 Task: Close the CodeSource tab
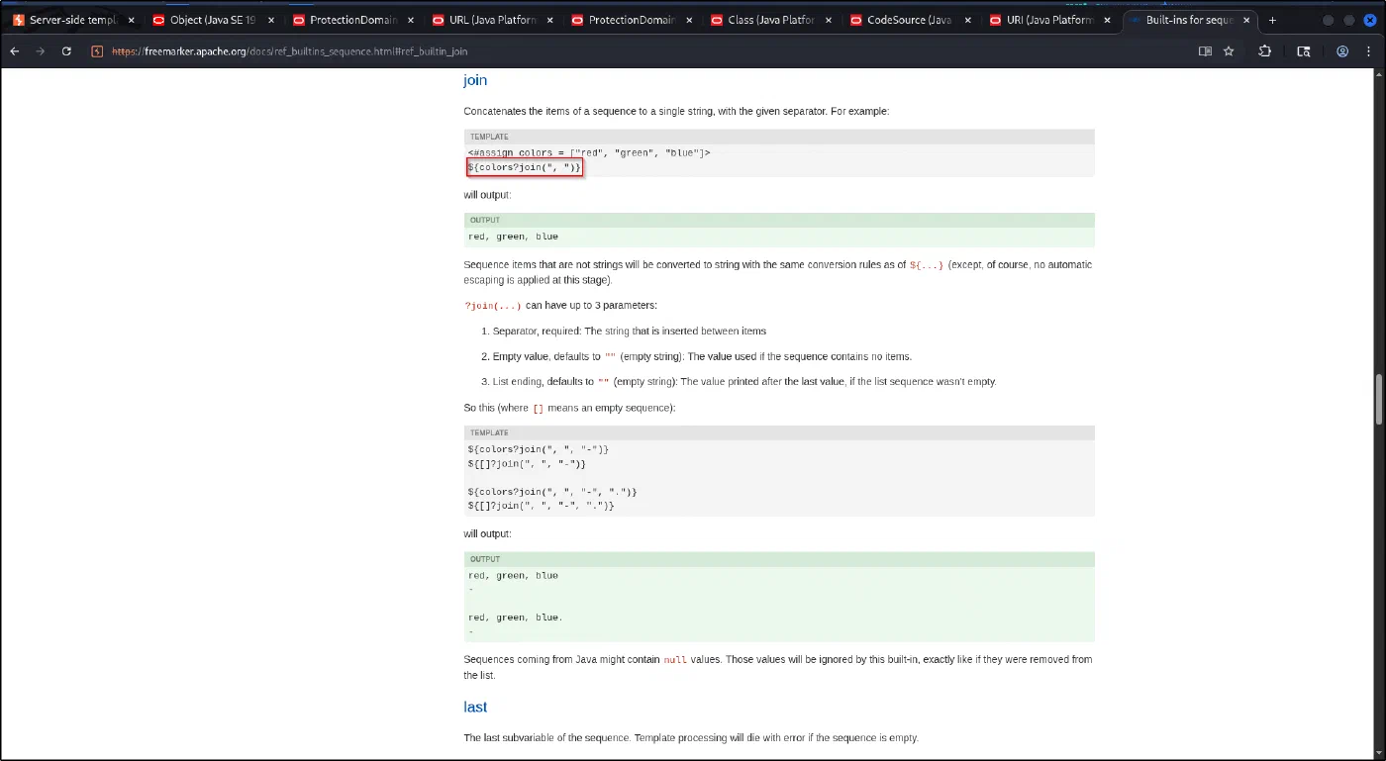(x=969, y=20)
